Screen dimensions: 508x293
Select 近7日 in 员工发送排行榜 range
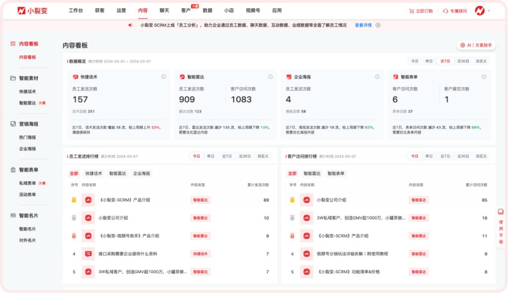point(227,156)
